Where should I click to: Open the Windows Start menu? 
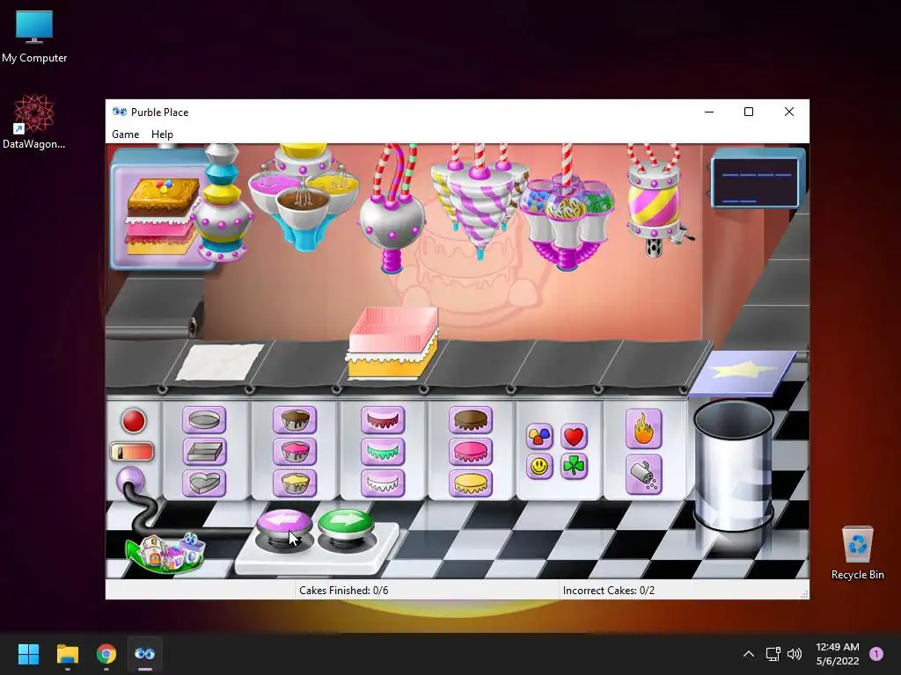28,654
